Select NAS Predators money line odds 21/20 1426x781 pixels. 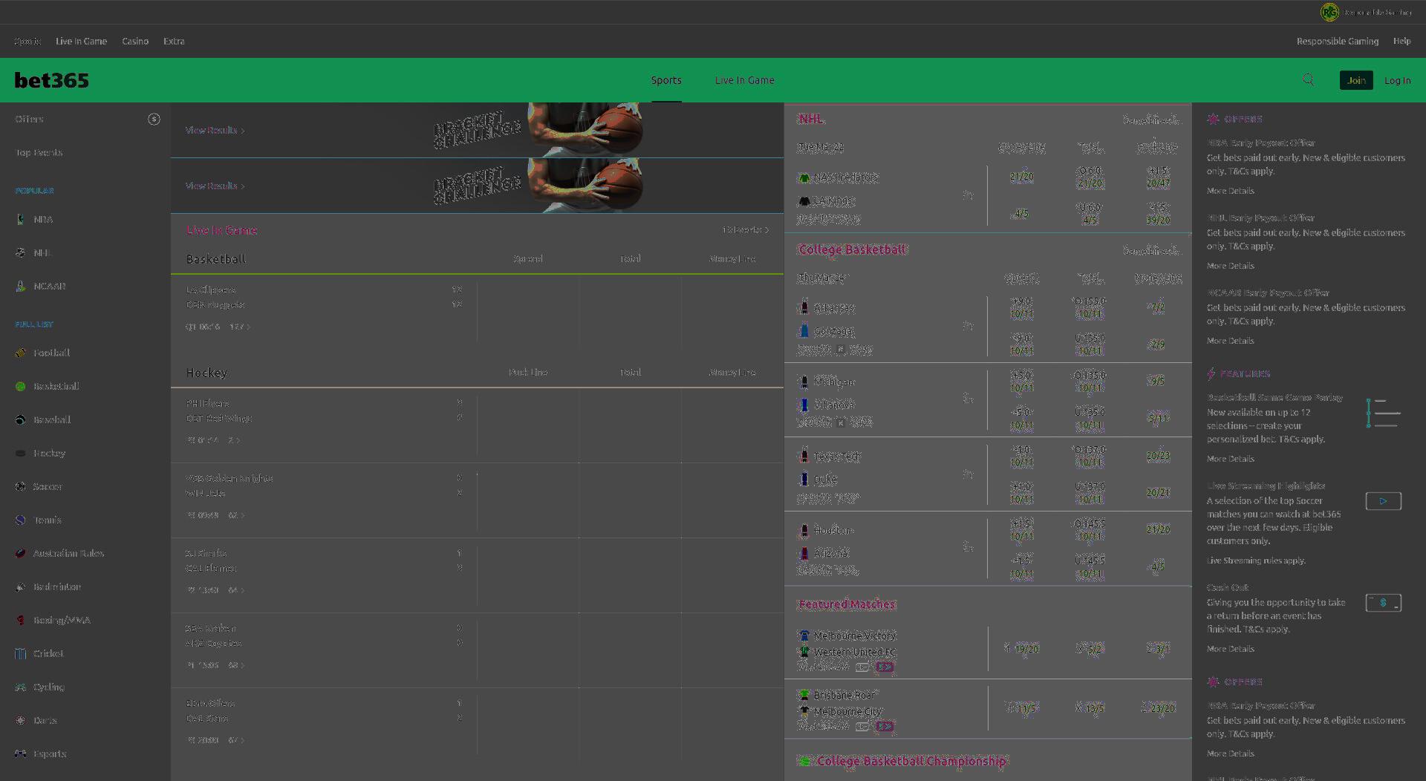[1021, 177]
